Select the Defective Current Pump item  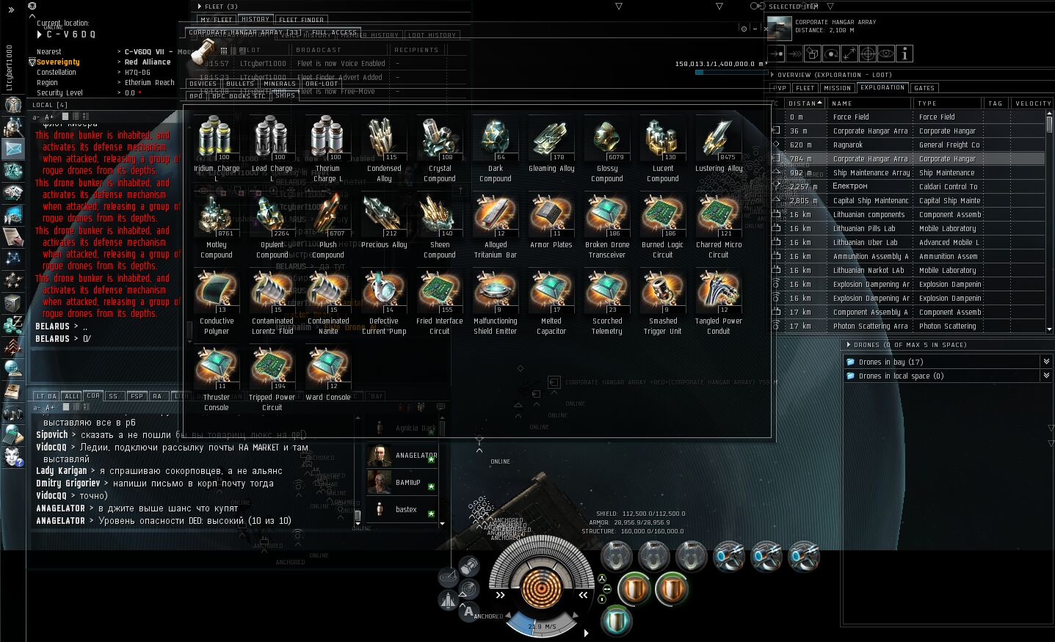pyautogui.click(x=383, y=302)
